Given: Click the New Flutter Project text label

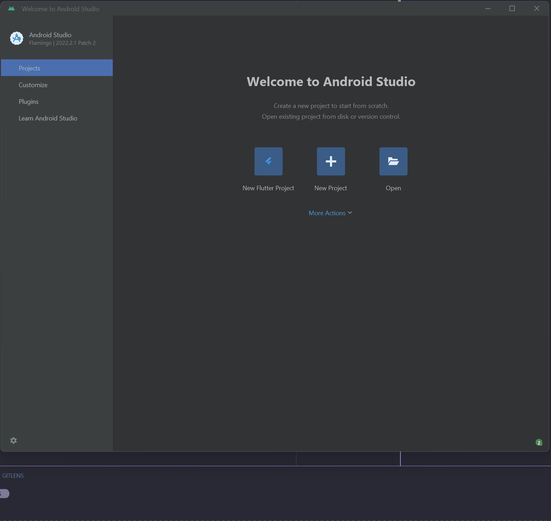Looking at the screenshot, I should click(268, 188).
